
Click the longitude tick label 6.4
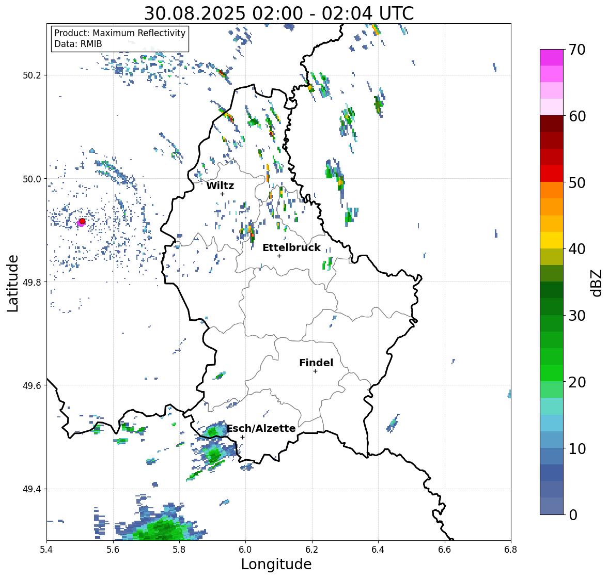(378, 550)
